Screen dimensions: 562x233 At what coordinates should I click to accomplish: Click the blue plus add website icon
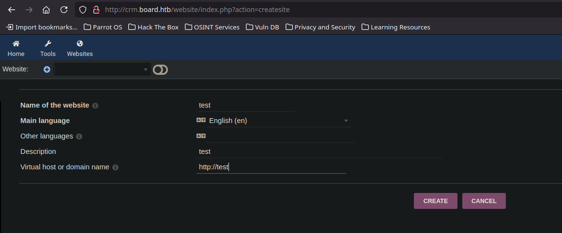point(46,69)
